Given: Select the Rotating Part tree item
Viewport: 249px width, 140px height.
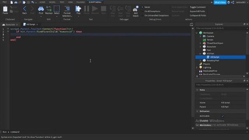Looking at the screenshot, I should pyautogui.click(x=213, y=61).
